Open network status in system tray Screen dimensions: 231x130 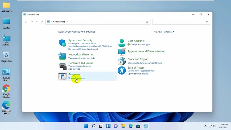210,126
